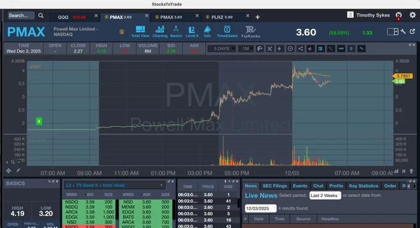Viewport: 420px width, 228px height.
Task: Open the Time&Sales icon
Action: pyautogui.click(x=227, y=31)
